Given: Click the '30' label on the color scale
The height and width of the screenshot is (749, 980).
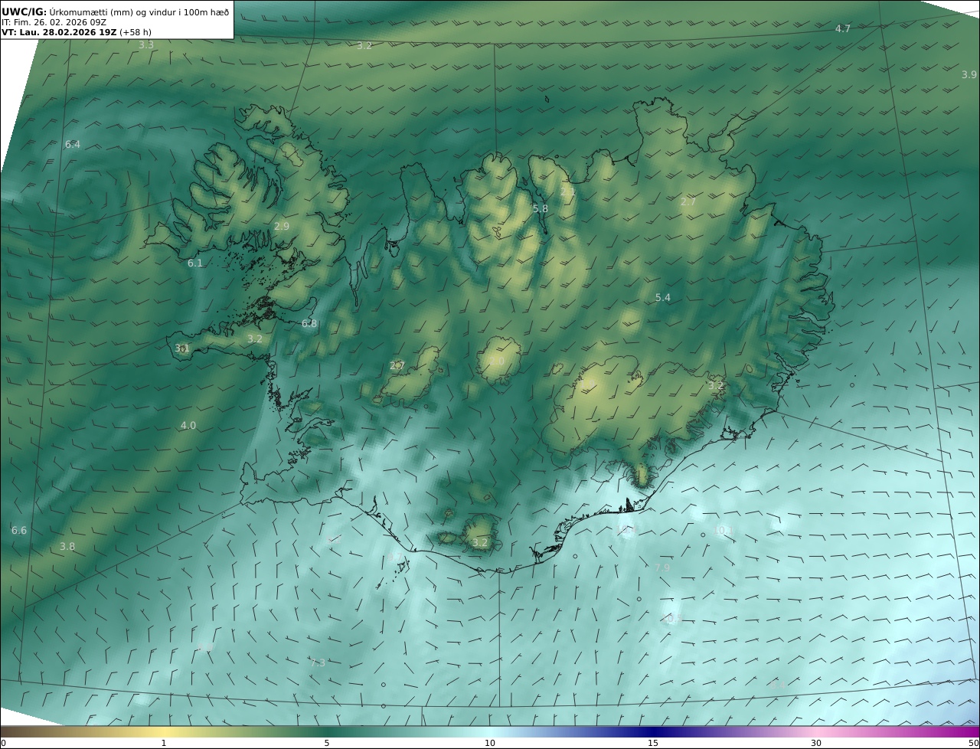Looking at the screenshot, I should [816, 743].
